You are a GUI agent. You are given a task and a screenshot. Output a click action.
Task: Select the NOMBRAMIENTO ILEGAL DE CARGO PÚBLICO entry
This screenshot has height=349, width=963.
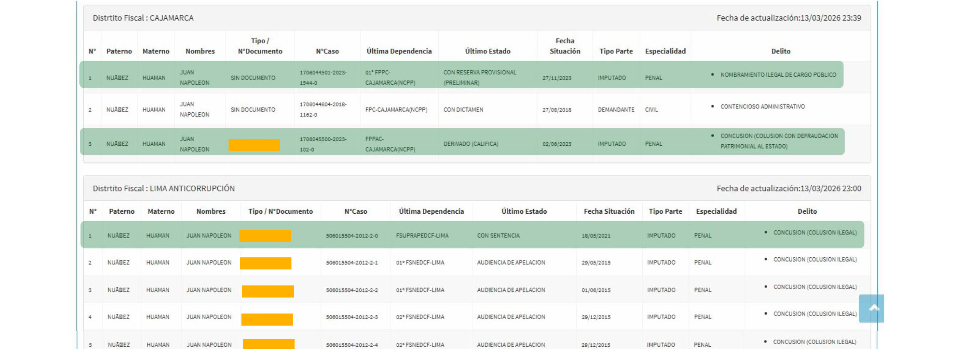tap(778, 75)
